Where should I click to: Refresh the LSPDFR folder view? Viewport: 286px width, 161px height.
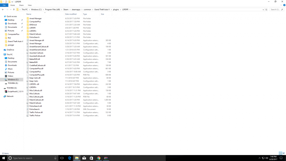[266, 9]
